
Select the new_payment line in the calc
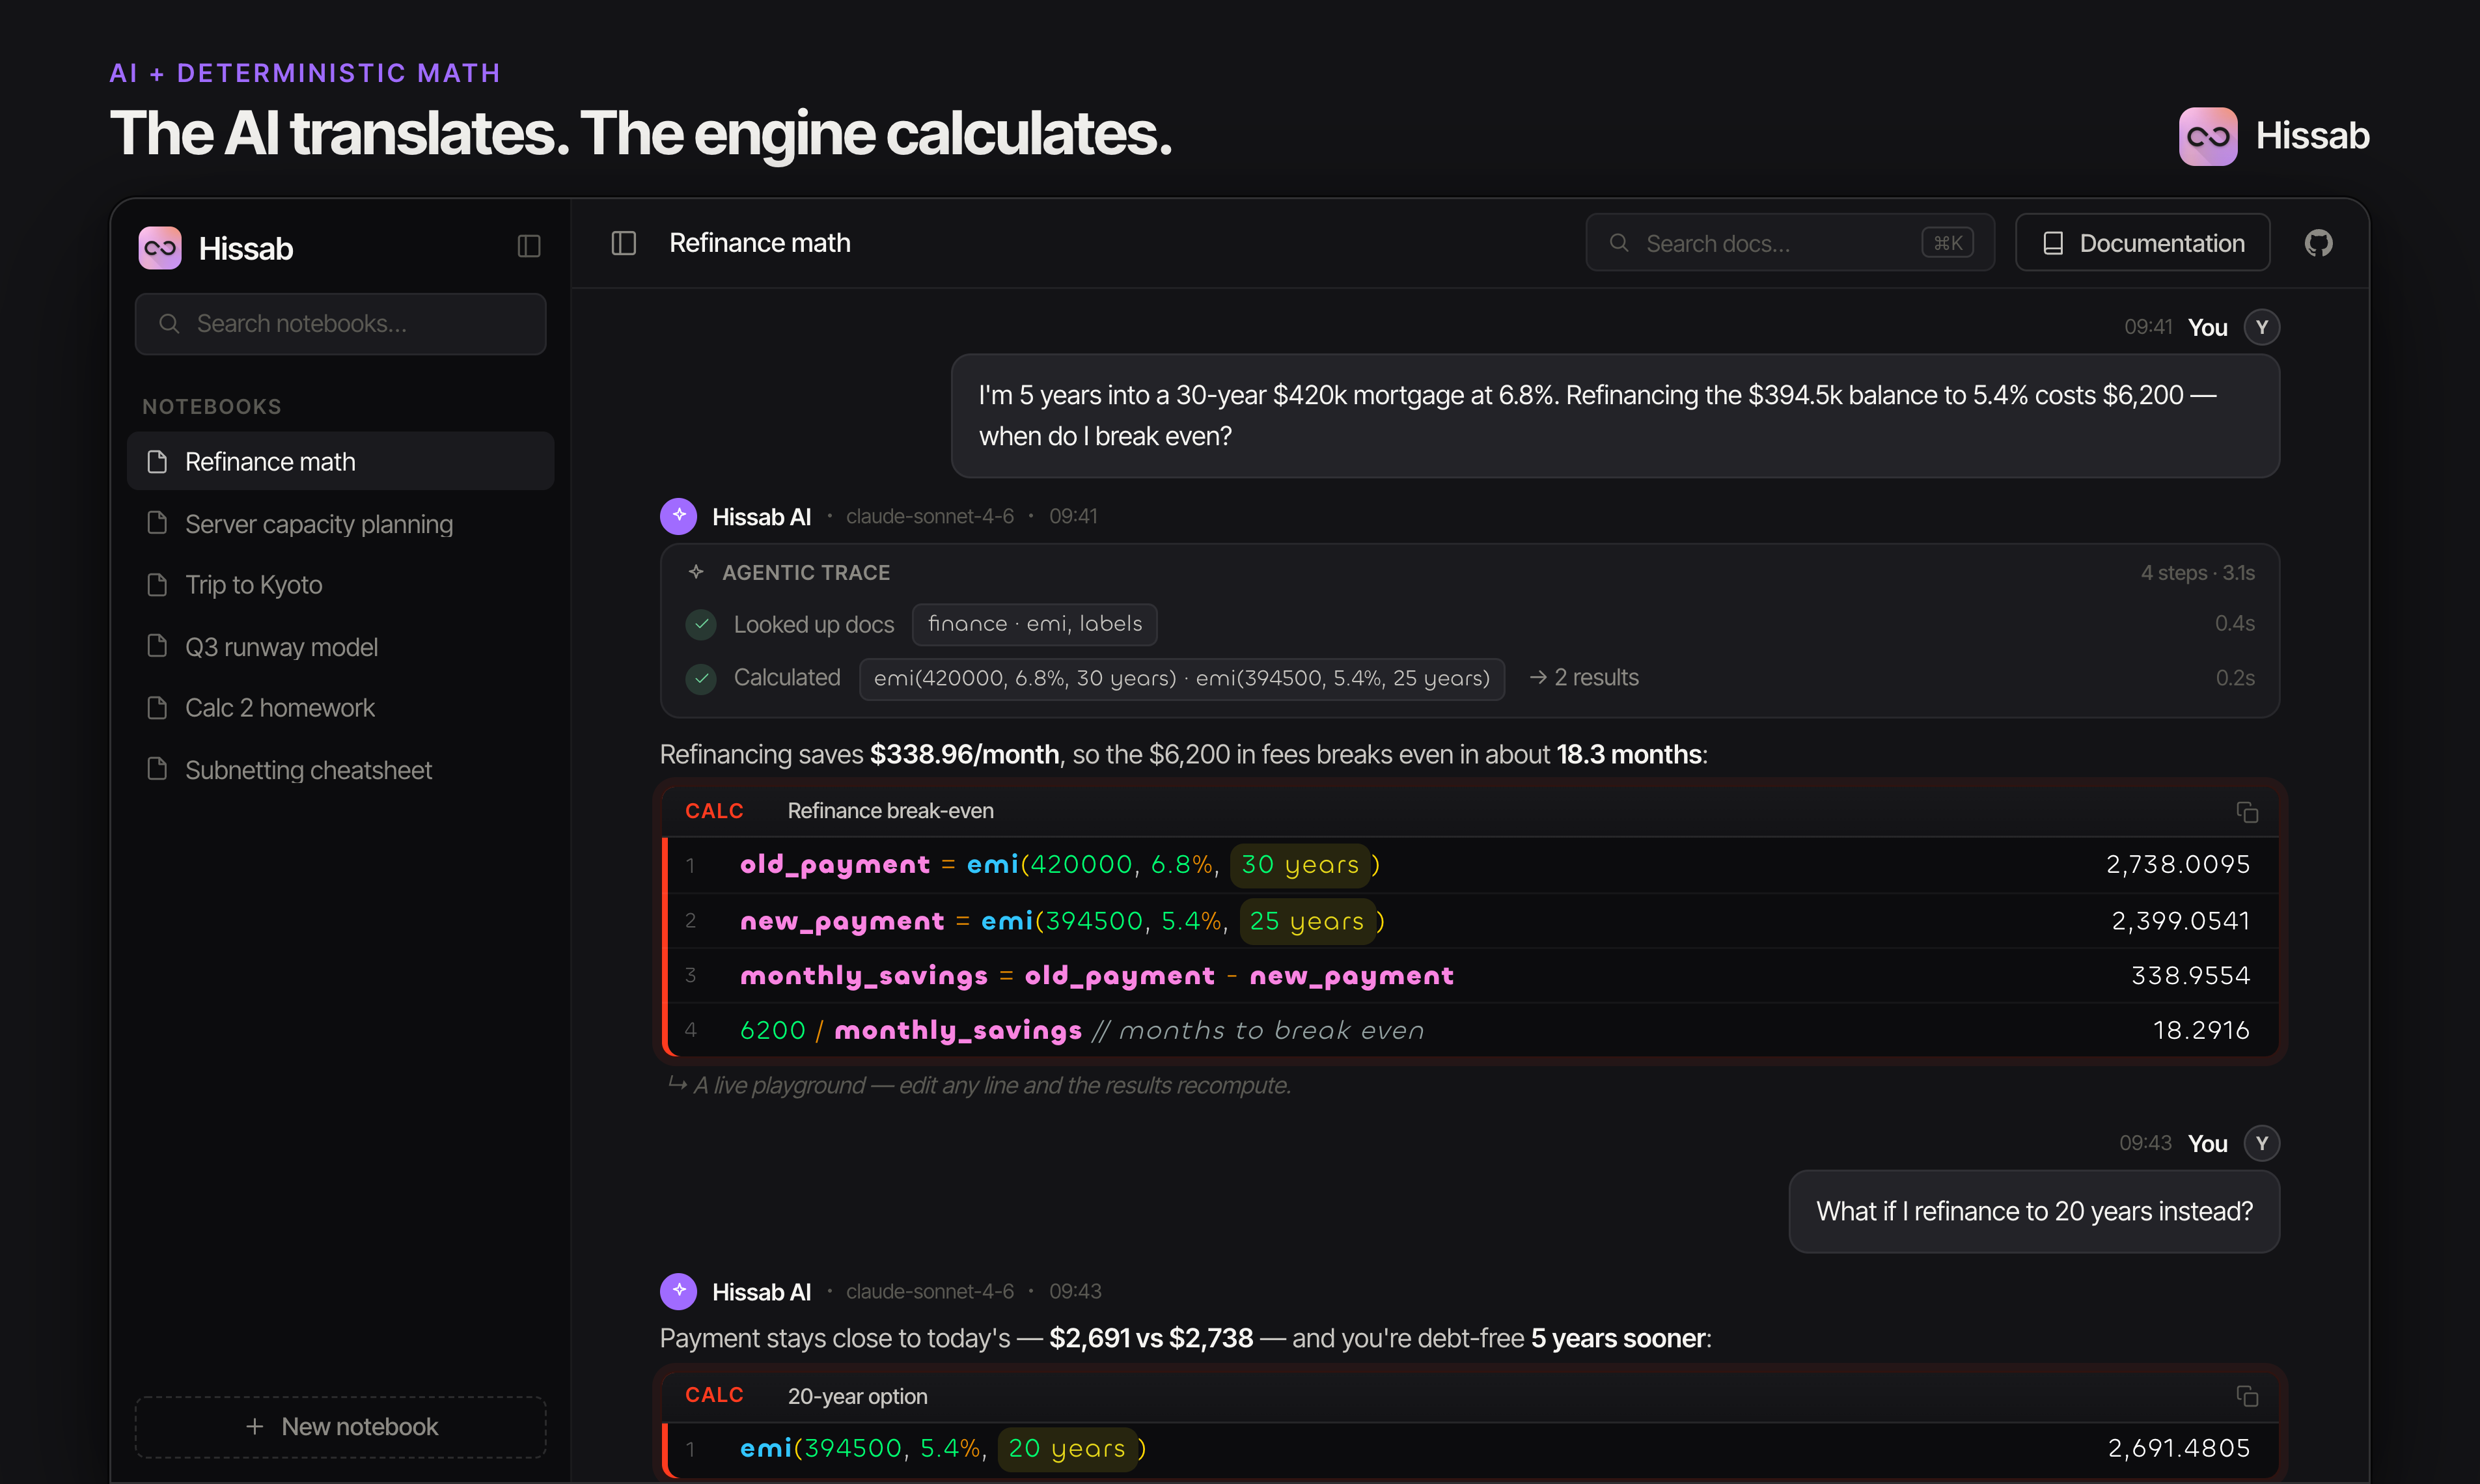tap(1470, 921)
